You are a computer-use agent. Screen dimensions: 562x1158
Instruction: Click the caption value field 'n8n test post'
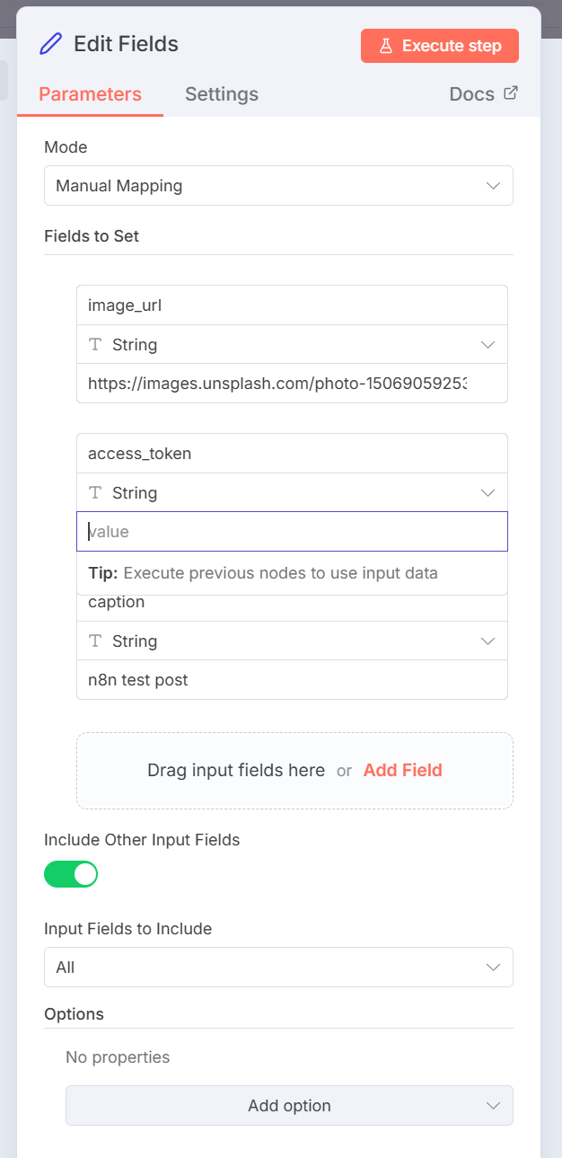[292, 680]
